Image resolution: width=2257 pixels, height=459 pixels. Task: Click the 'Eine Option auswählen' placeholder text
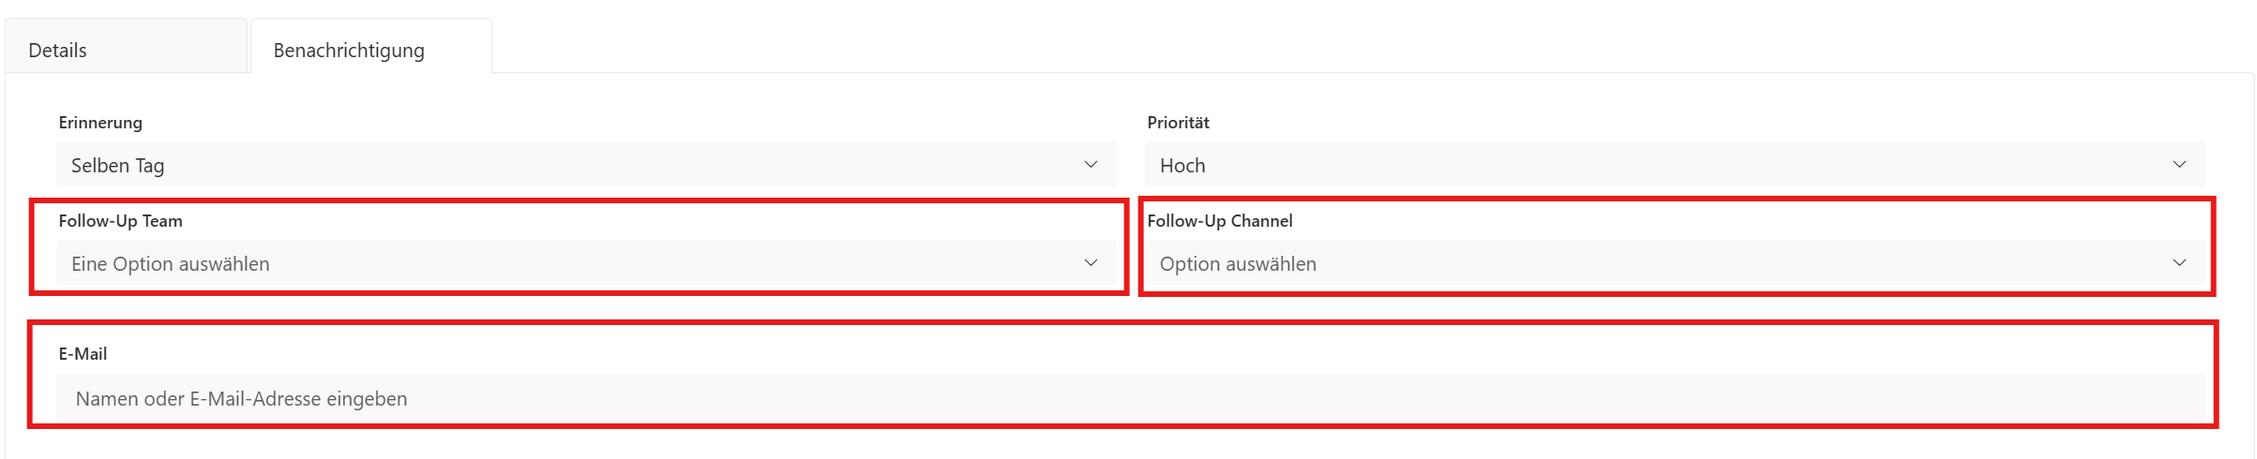(170, 264)
